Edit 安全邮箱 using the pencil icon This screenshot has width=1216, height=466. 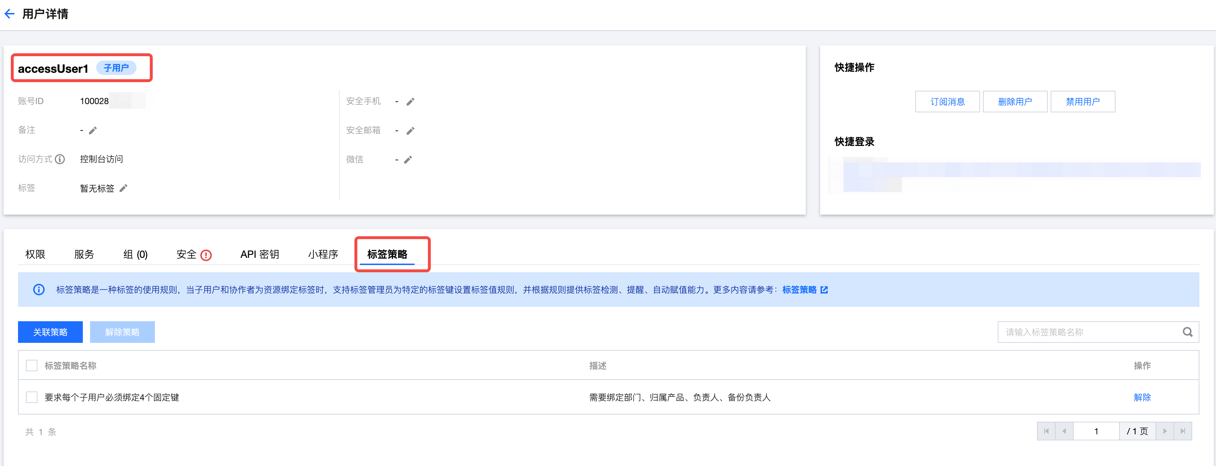point(410,131)
